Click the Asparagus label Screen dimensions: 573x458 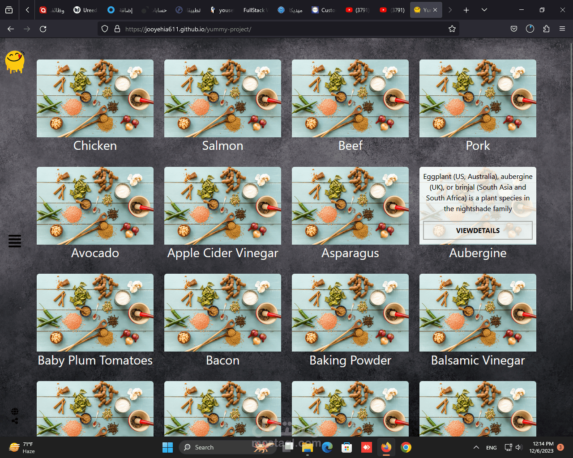point(350,253)
